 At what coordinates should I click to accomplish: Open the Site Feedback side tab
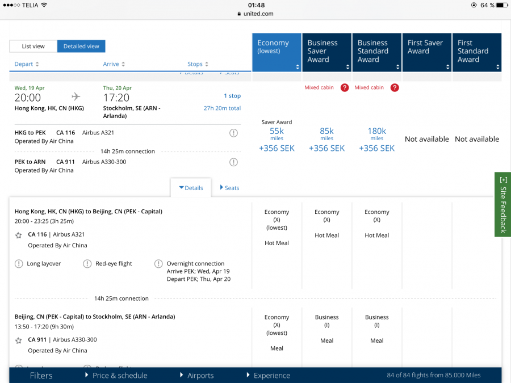point(502,204)
